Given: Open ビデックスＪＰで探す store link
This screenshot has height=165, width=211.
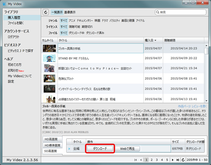Looking at the screenshot, I should 20,51.
